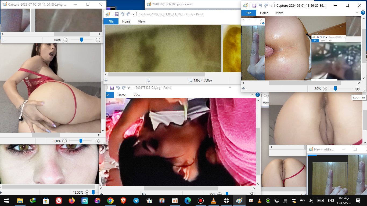
Task: Expand the ribbon chevron in Capture_2024_03_01 window
Action: [x=357, y=13]
